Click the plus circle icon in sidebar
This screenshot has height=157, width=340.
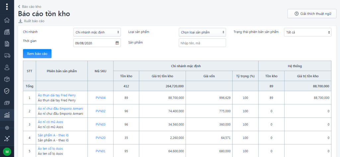(7, 128)
